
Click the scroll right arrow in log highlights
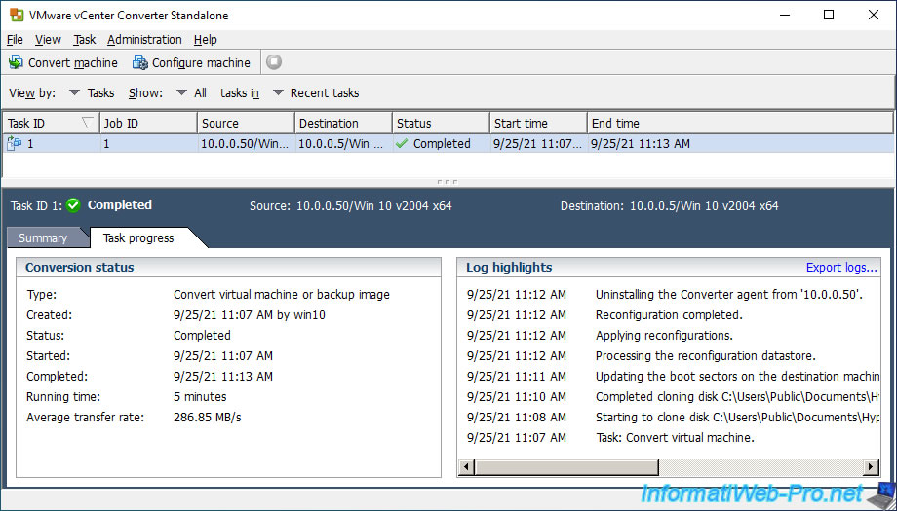tap(873, 468)
